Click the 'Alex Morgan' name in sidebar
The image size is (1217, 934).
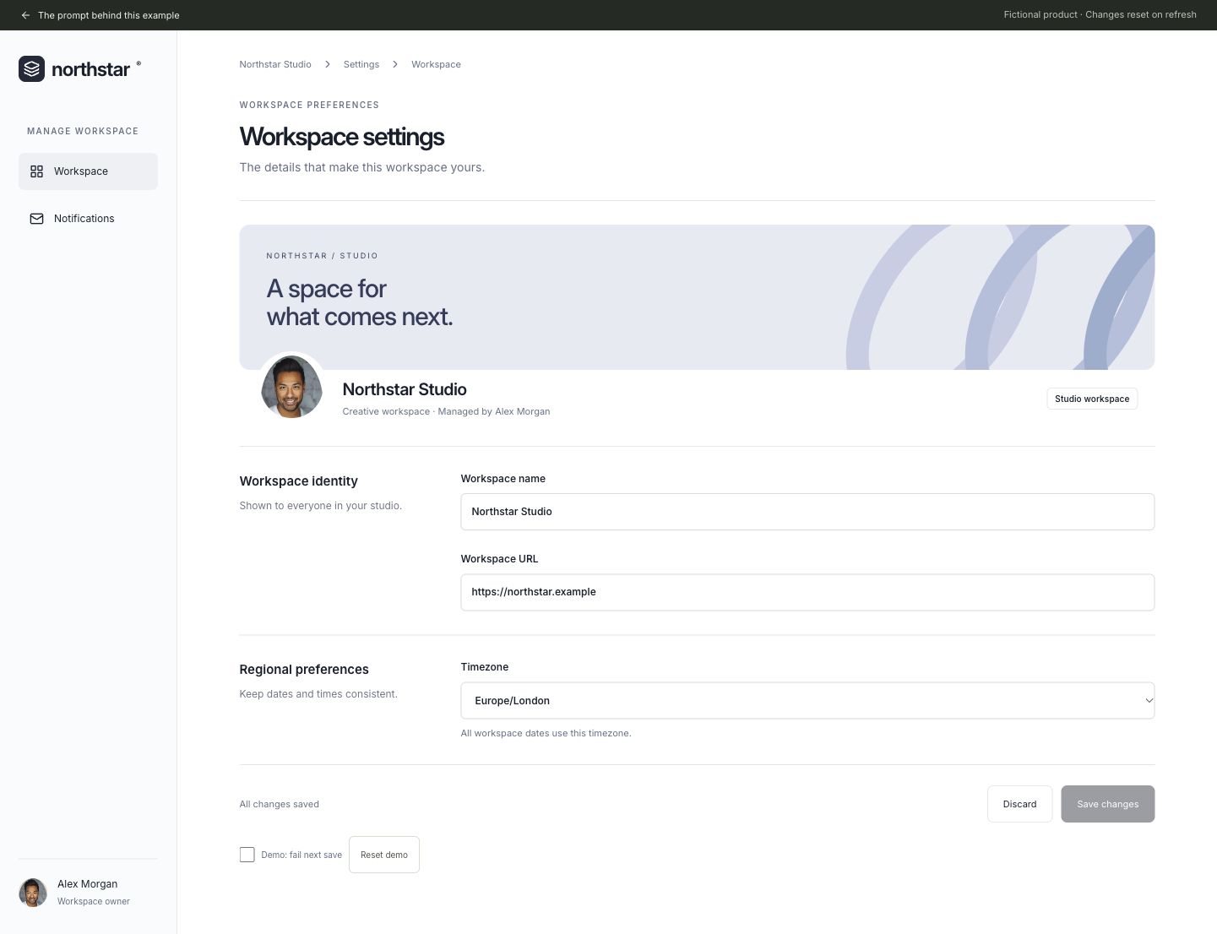pyautogui.click(x=88, y=884)
